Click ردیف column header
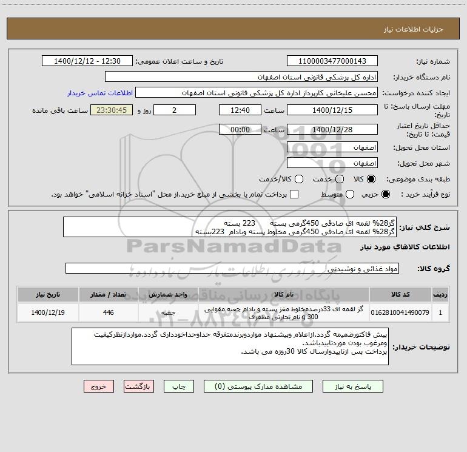This screenshot has height=452, width=467. pos(440,295)
